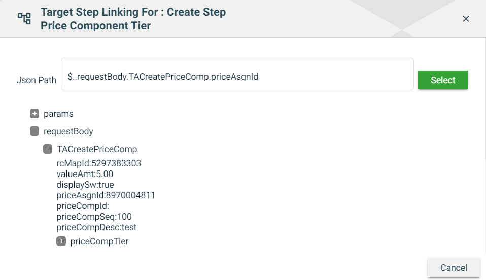This screenshot has width=486, height=280.
Task: Select the TACreatePriceComp tree label
Action: click(97, 149)
